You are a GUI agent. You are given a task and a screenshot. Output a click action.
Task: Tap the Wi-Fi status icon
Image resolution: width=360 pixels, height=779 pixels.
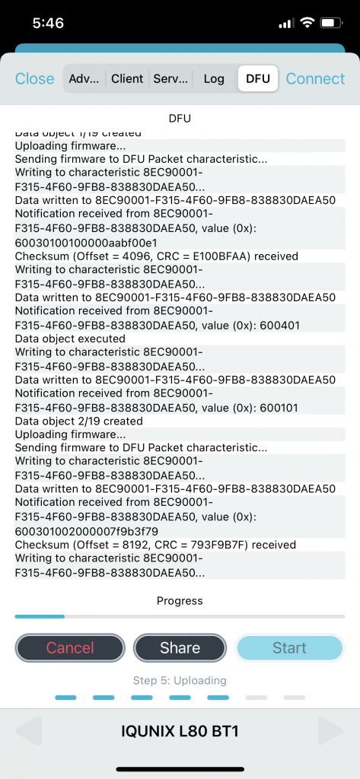point(308,23)
